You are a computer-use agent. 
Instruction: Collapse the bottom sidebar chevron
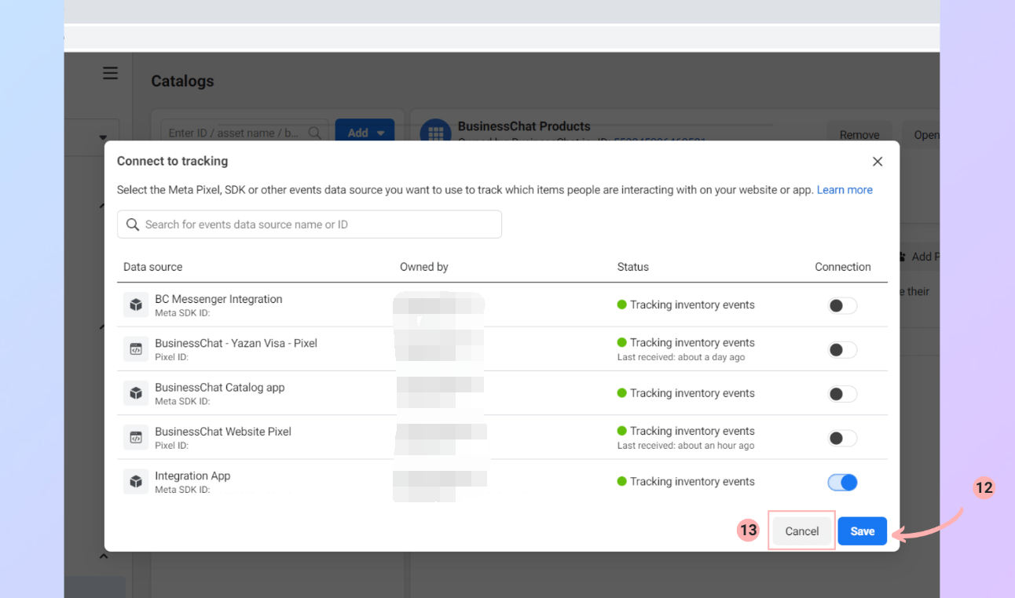(x=103, y=556)
